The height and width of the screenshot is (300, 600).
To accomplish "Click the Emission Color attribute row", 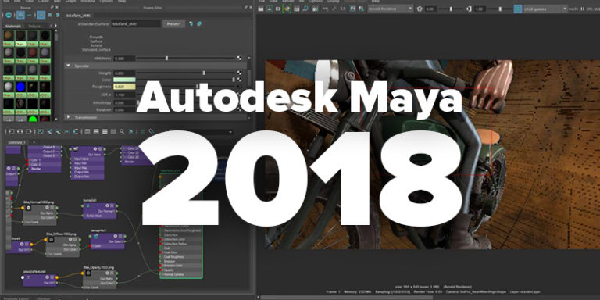I will coord(180,266).
